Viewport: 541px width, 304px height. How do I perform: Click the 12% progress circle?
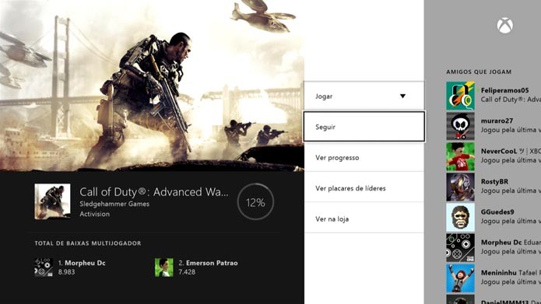(x=255, y=202)
